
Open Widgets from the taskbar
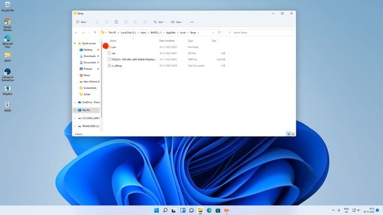coord(183,210)
